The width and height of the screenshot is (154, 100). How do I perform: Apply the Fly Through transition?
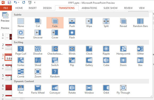[123, 89]
